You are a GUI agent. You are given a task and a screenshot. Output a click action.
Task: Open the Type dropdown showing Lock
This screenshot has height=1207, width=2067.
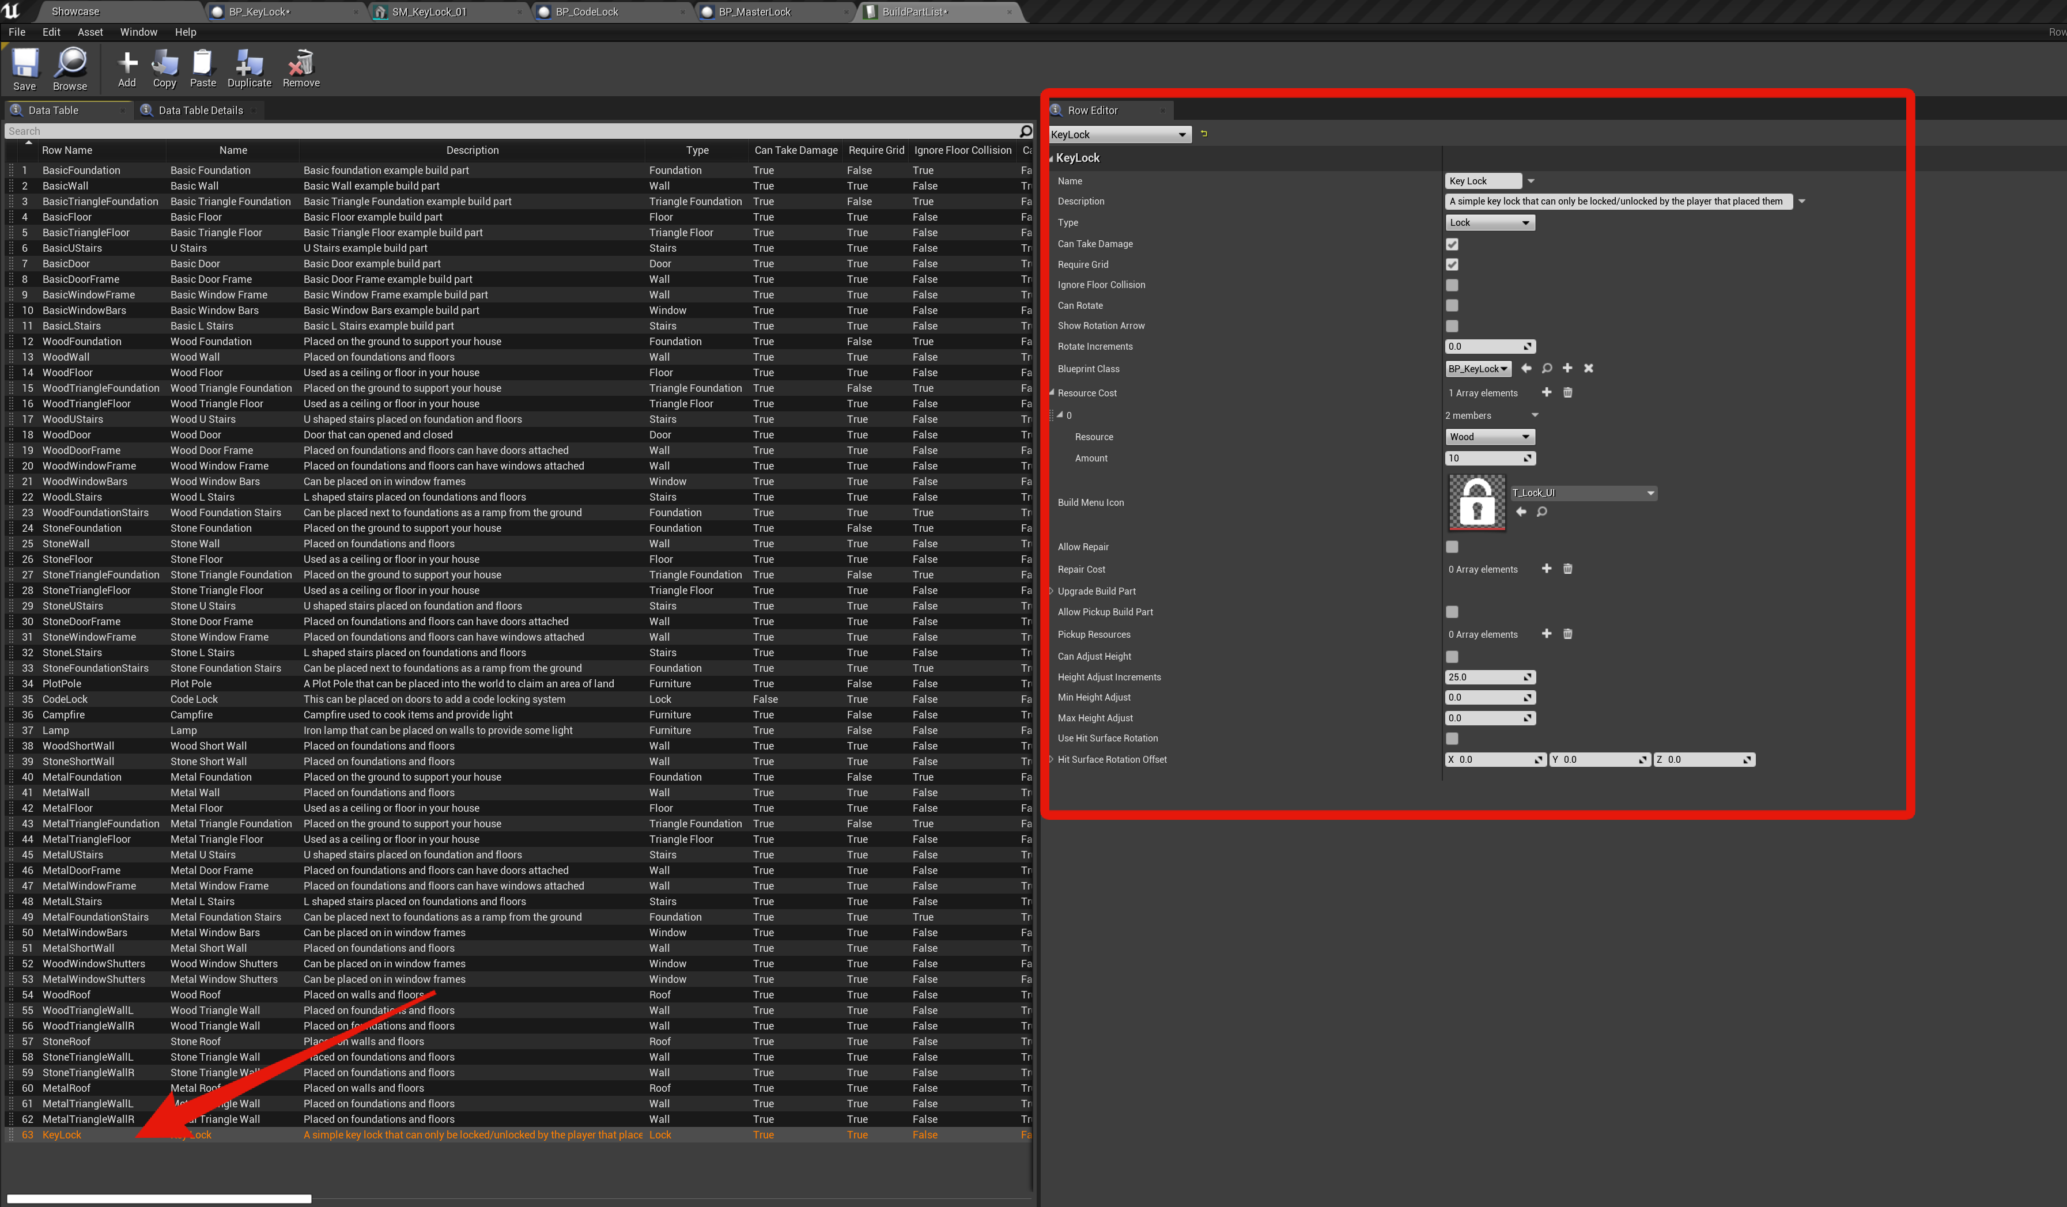click(x=1488, y=223)
